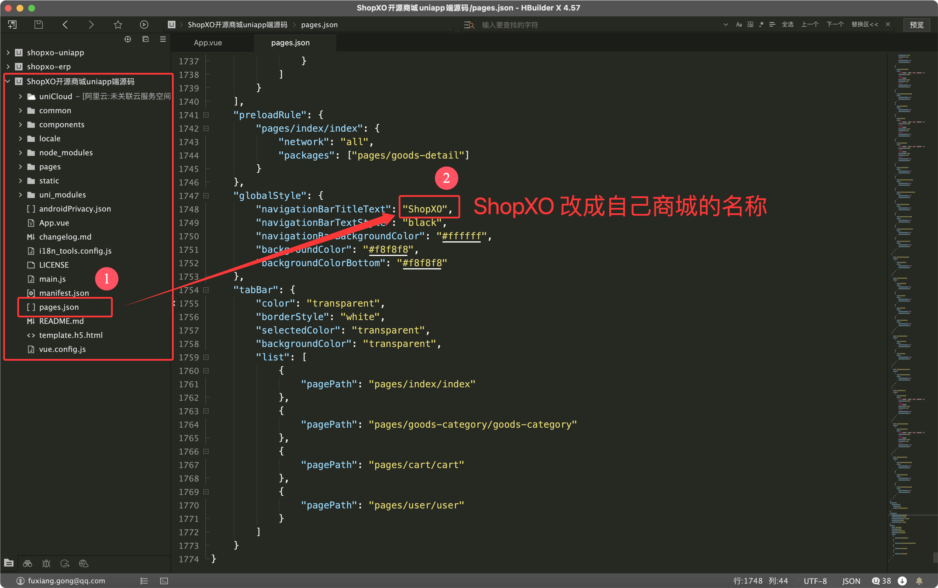Click the 替换区<< replace toggle button
The image size is (938, 588).
click(865, 25)
